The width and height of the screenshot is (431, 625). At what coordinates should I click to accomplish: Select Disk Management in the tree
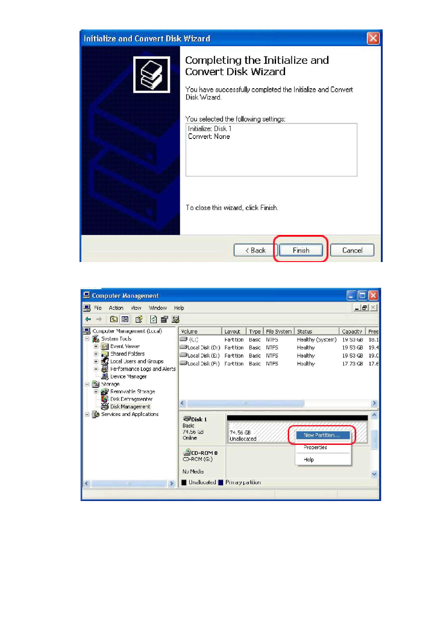(130, 406)
